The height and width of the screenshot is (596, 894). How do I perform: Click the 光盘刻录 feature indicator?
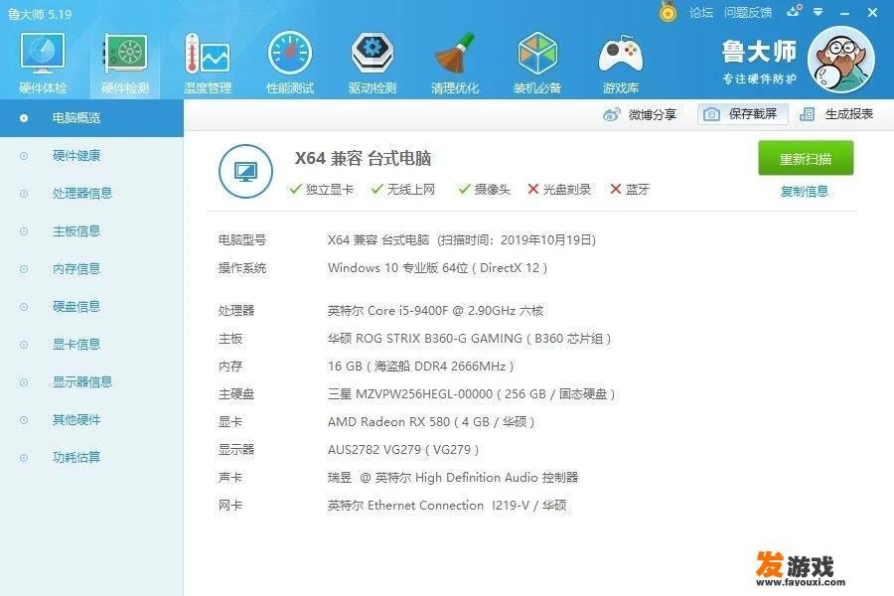(x=560, y=190)
